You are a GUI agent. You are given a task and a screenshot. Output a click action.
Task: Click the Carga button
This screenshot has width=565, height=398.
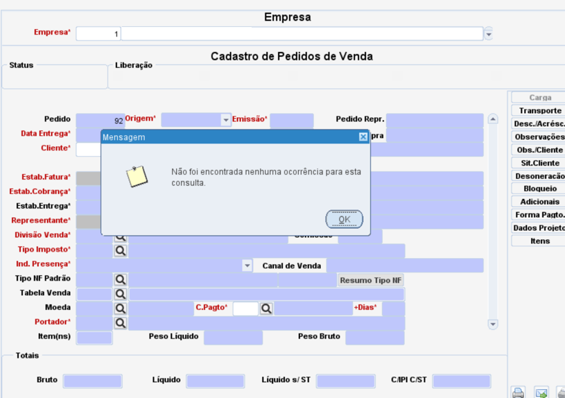pyautogui.click(x=540, y=97)
